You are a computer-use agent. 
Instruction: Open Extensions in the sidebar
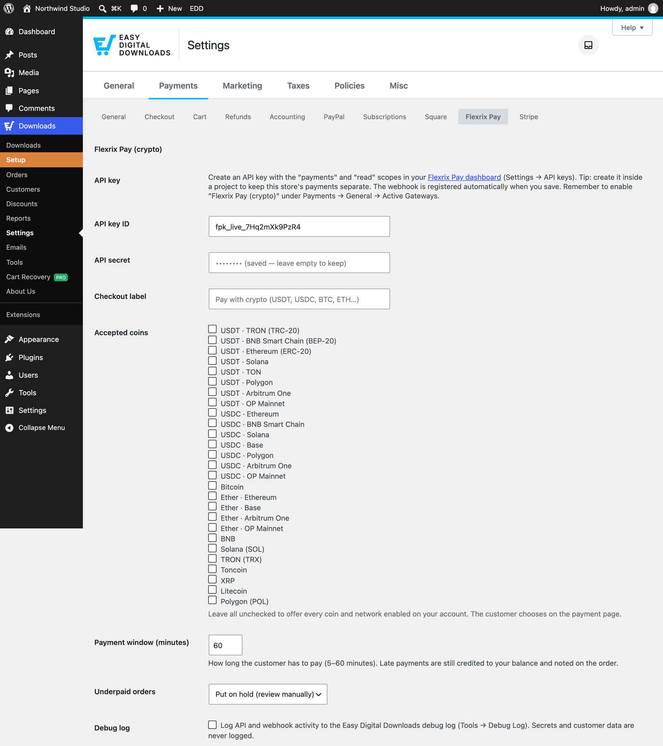[x=23, y=315]
